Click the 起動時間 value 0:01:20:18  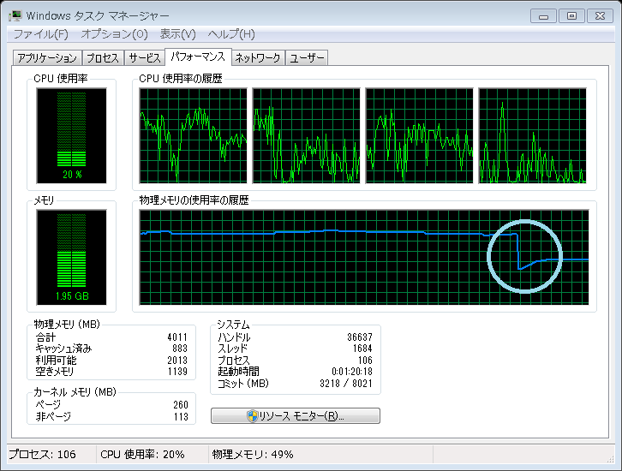click(x=352, y=372)
